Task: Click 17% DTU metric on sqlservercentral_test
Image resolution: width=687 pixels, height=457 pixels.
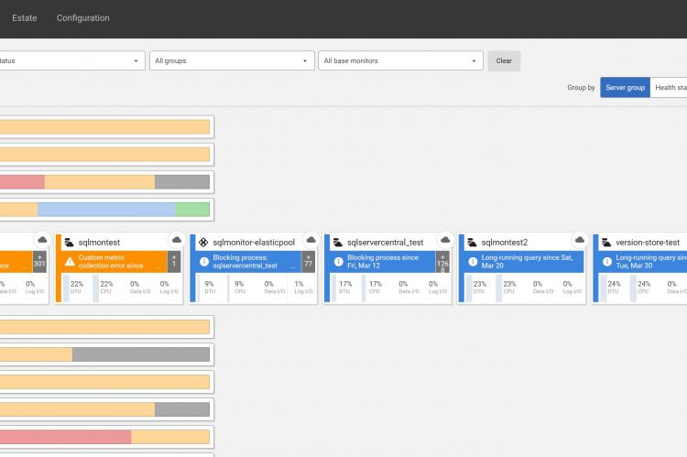Action: 345,287
